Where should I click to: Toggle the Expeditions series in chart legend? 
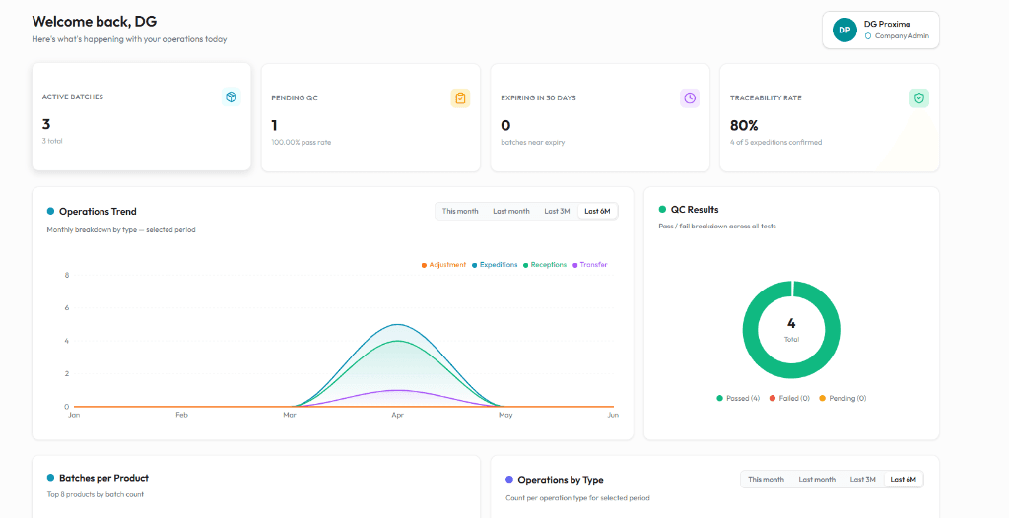point(495,265)
